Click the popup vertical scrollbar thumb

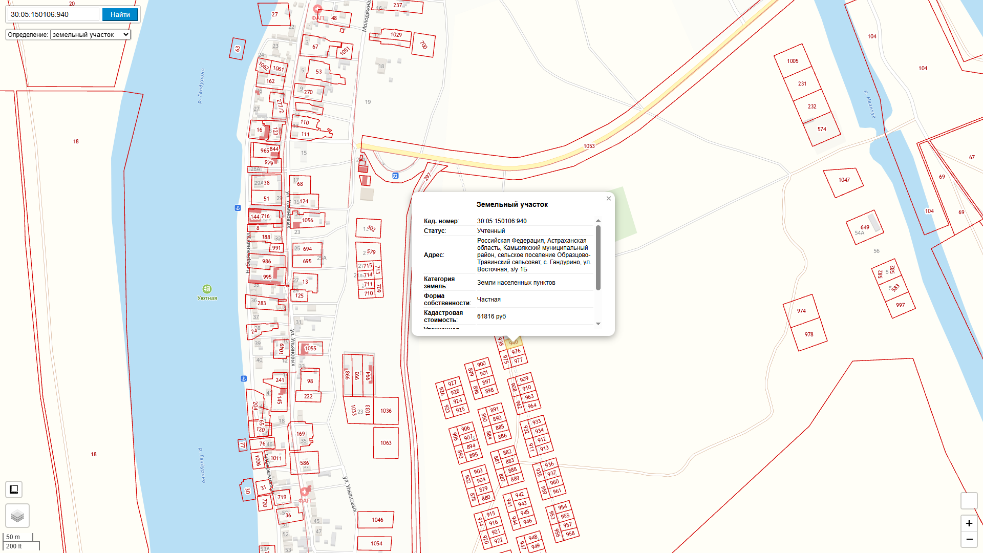coord(598,258)
